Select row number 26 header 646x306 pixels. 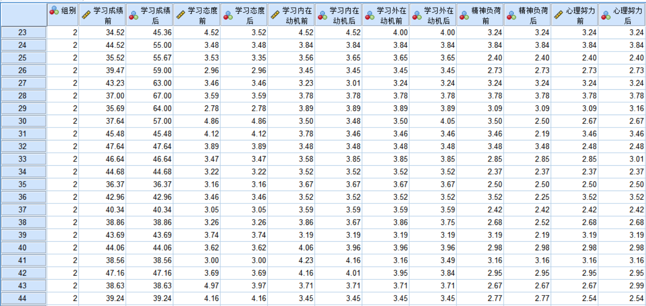coord(23,70)
